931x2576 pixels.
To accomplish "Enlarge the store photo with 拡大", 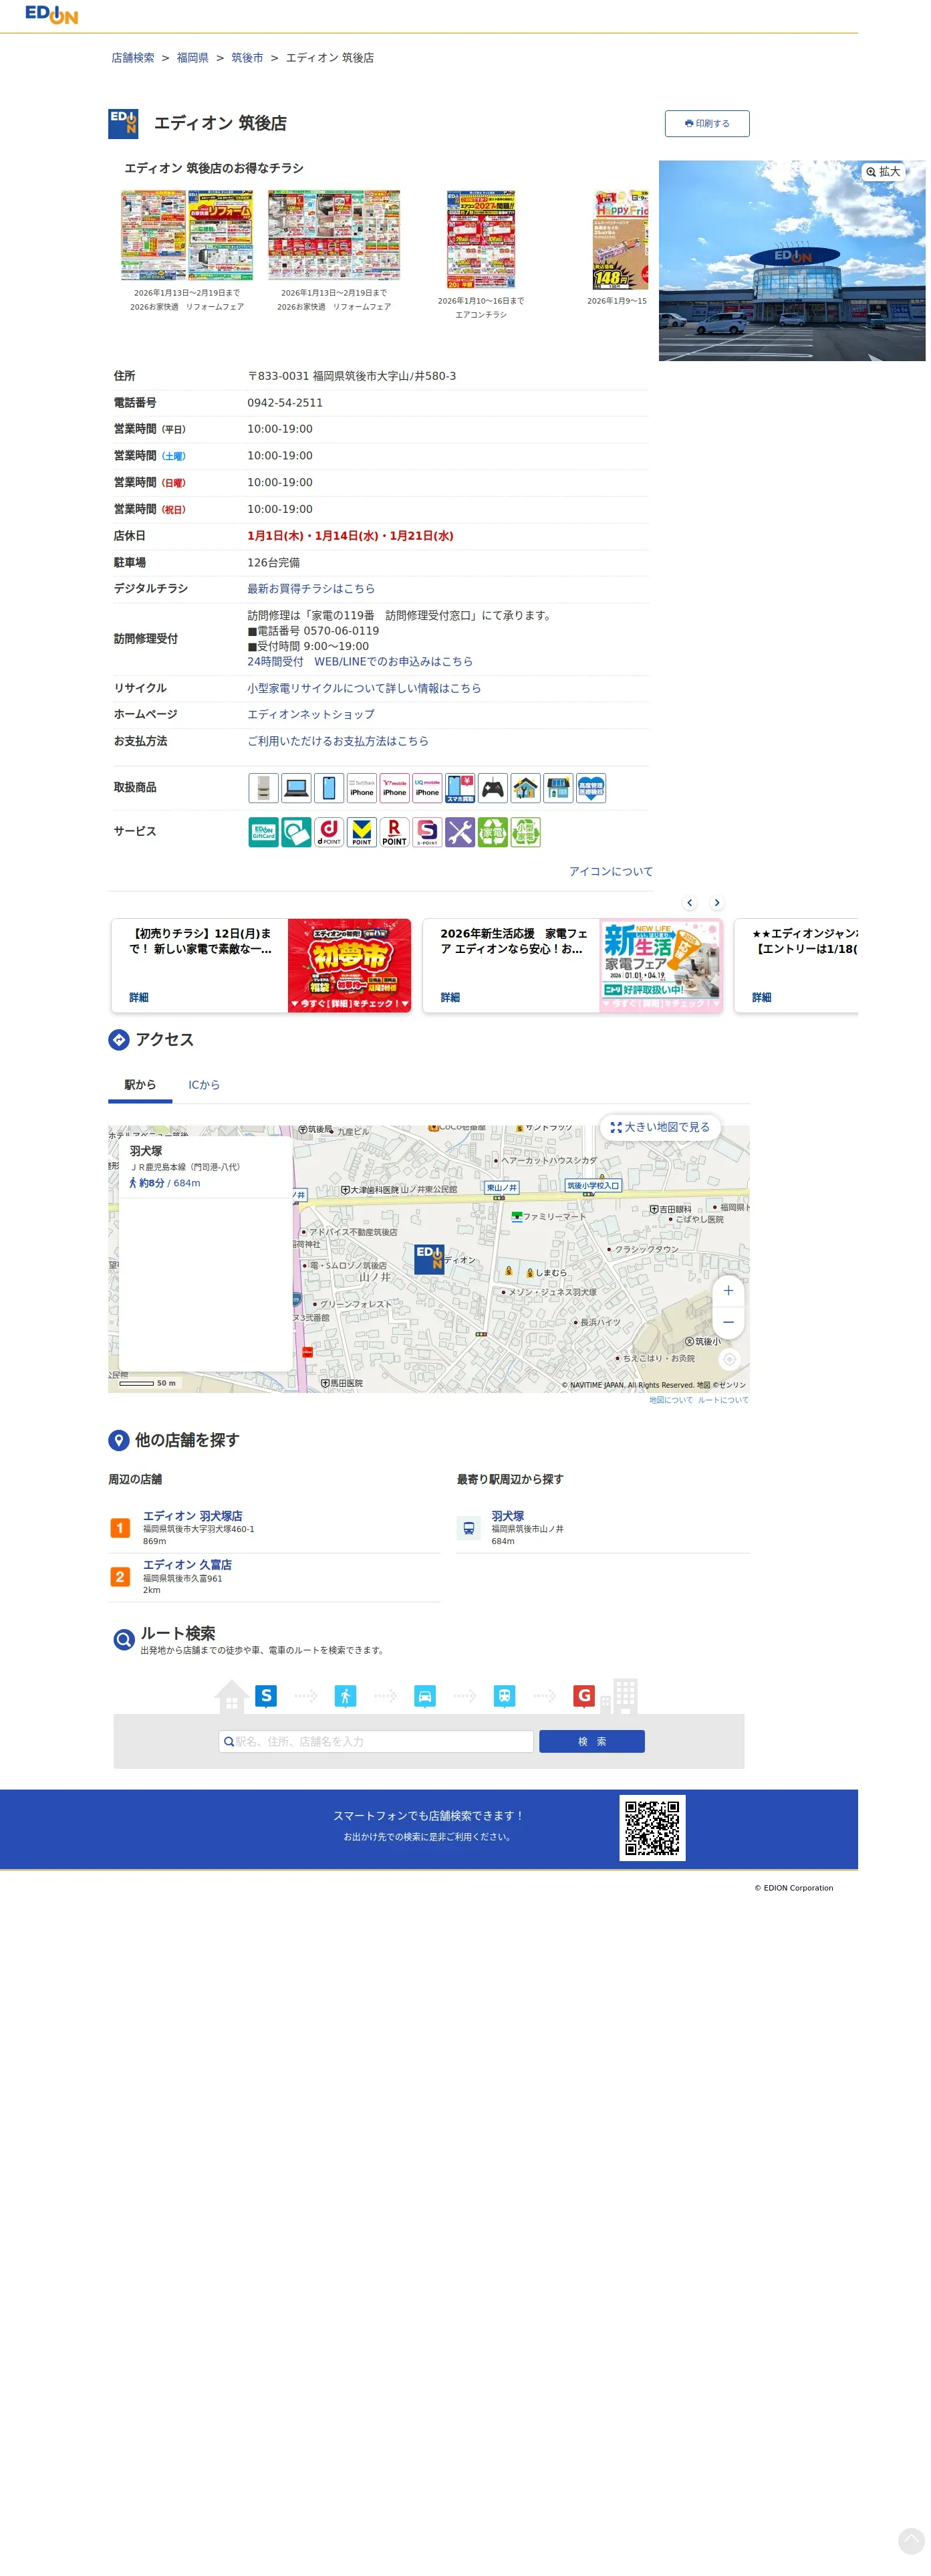I will [x=883, y=172].
